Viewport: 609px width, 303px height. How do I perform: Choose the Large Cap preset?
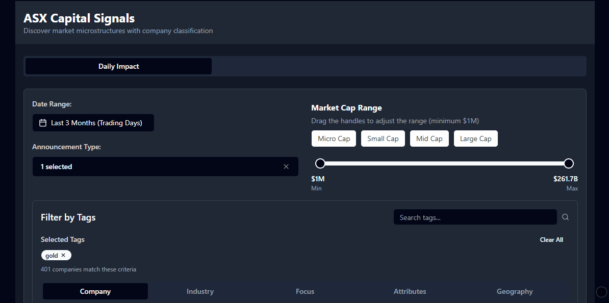click(x=476, y=139)
